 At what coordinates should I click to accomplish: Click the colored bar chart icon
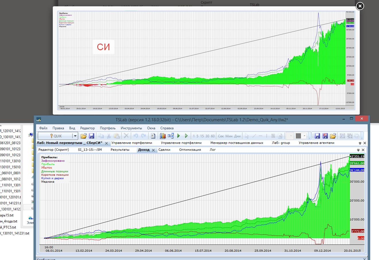click(x=163, y=136)
